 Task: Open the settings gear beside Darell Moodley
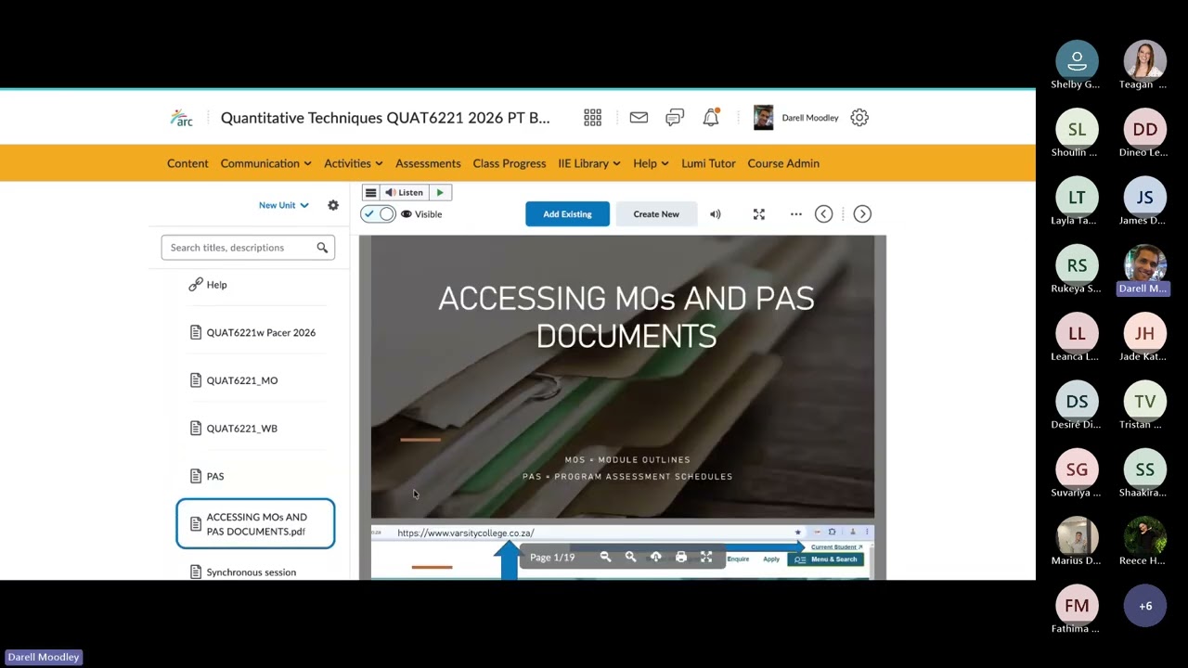point(859,118)
